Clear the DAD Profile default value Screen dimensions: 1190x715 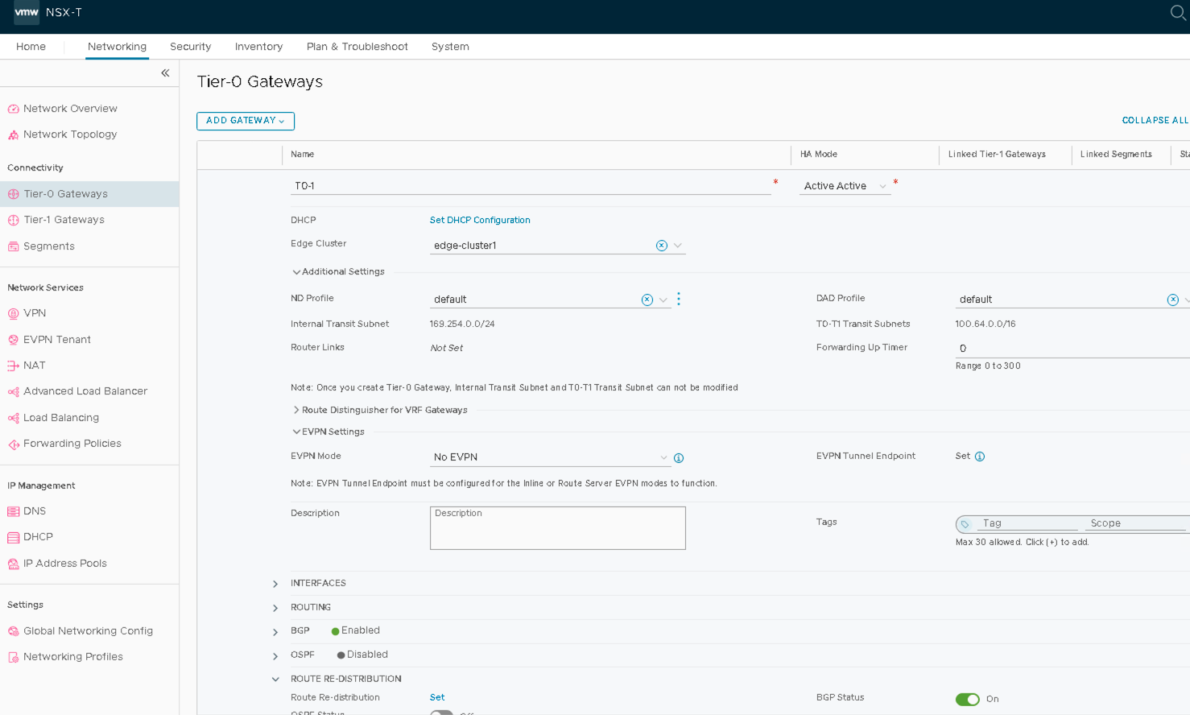click(x=1172, y=300)
